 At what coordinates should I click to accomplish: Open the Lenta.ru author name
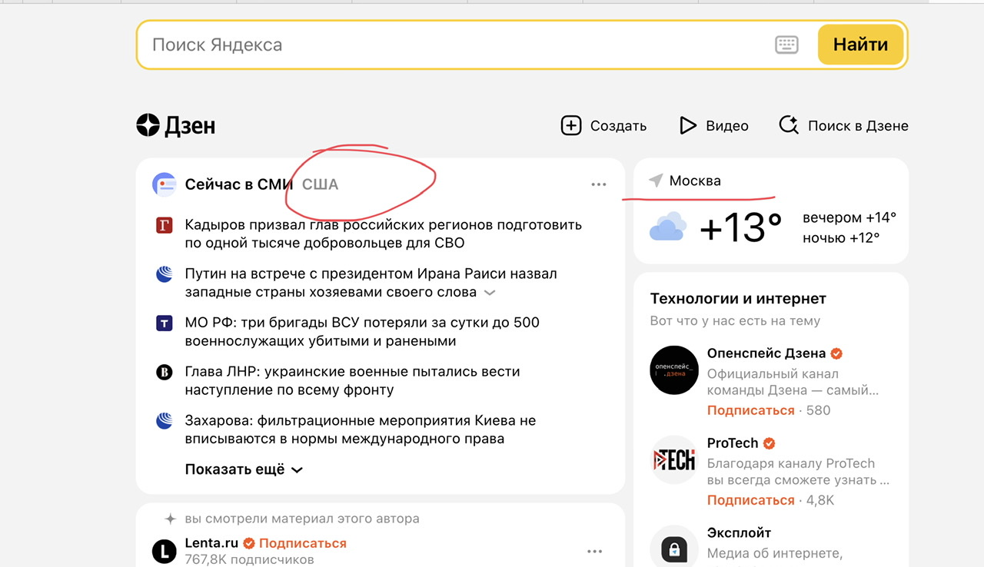coord(211,543)
